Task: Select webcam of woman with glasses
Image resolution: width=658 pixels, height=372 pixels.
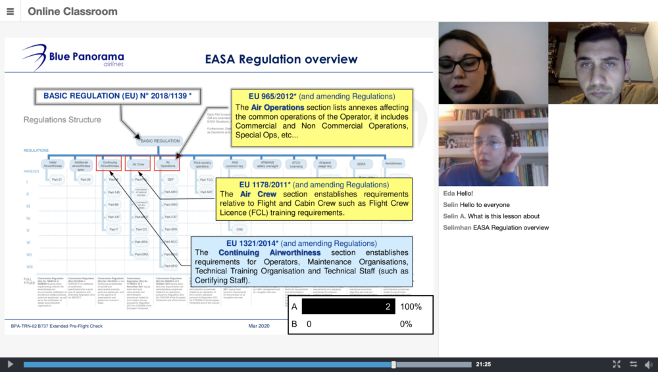Action: [493, 63]
